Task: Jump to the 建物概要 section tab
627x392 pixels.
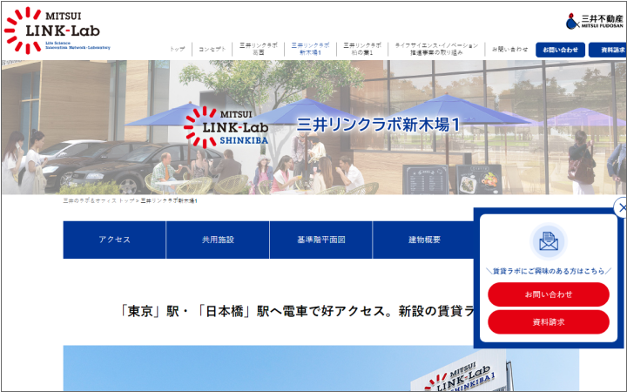Action: point(424,240)
